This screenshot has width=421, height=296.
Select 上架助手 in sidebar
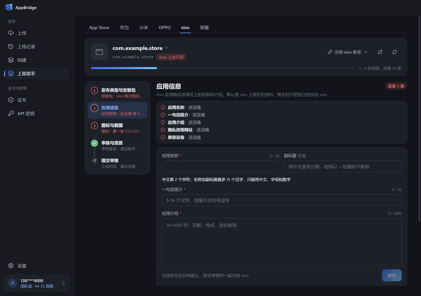pyautogui.click(x=37, y=74)
